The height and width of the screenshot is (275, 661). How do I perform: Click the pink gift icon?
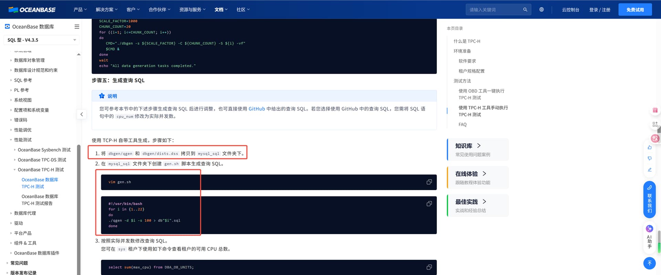coord(655,110)
